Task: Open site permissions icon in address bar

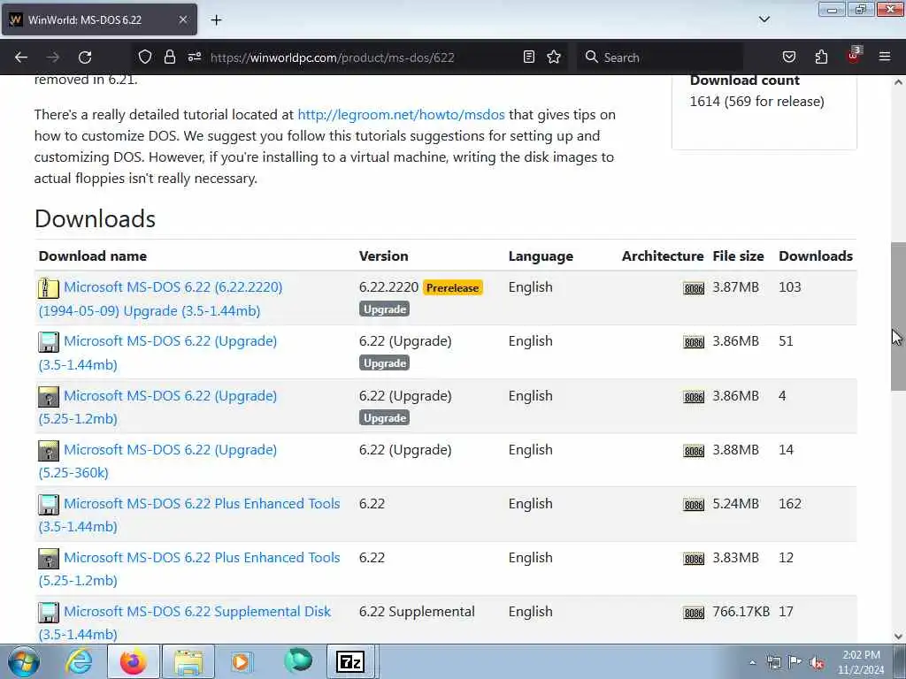Action: tap(195, 57)
